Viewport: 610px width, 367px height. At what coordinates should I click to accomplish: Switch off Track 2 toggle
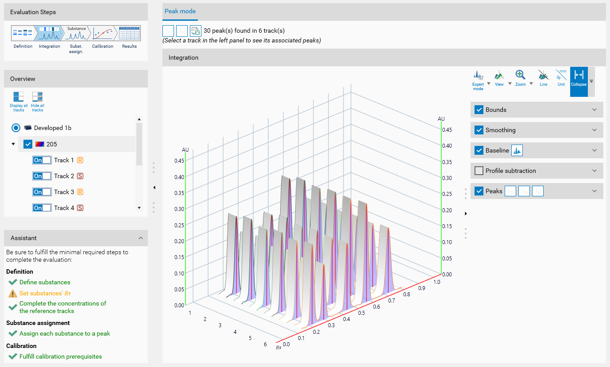tap(42, 176)
